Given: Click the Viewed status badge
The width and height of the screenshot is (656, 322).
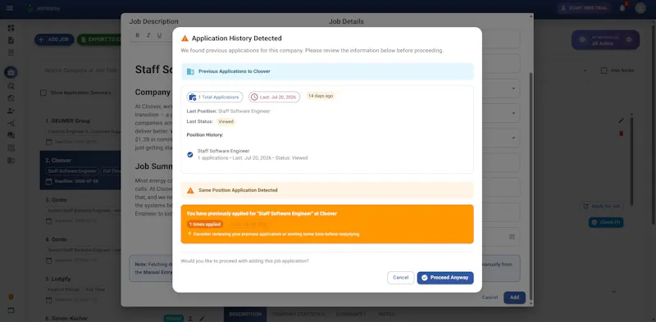Looking at the screenshot, I should pos(226,122).
